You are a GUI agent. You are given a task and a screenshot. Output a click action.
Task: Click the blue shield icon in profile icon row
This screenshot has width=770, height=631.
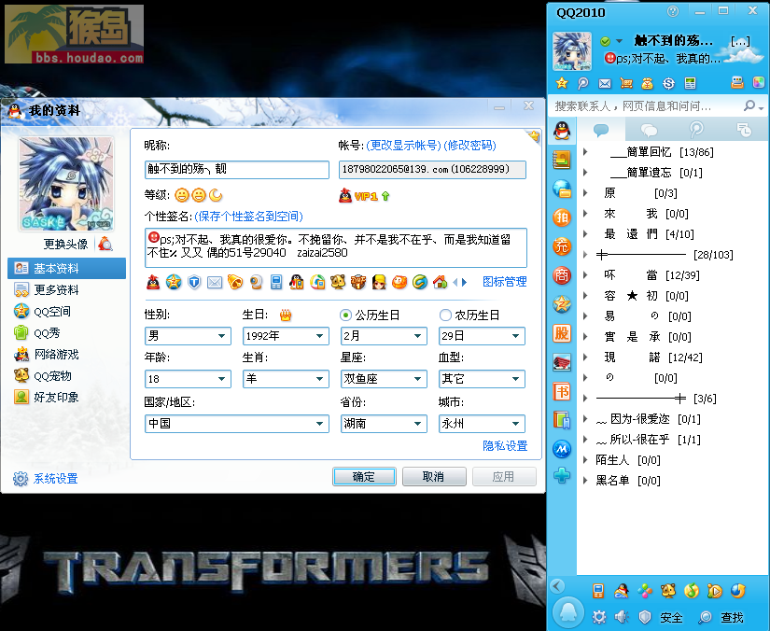(194, 282)
